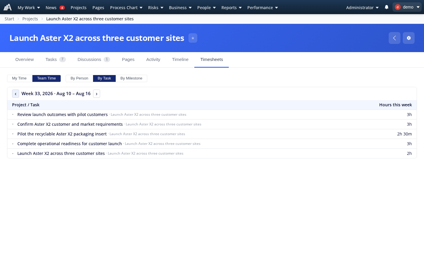Switch to the Tasks tab
The image size is (424, 265).
(56, 59)
